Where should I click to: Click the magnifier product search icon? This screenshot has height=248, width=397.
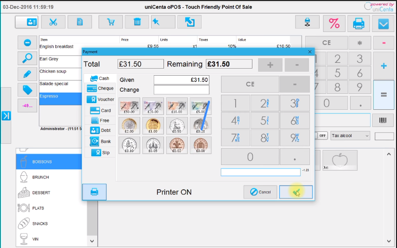27,58
